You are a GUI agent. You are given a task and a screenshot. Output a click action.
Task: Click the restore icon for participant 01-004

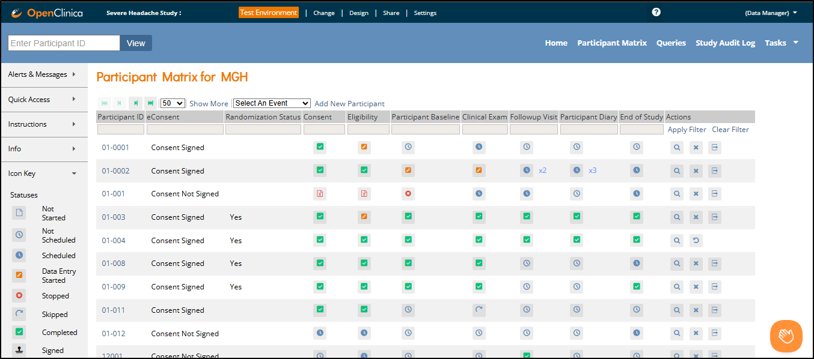(696, 241)
